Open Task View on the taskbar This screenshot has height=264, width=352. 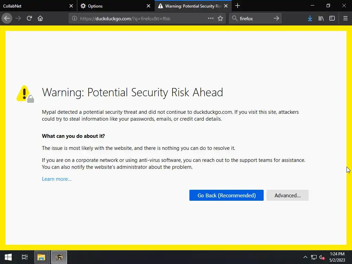(x=25, y=257)
